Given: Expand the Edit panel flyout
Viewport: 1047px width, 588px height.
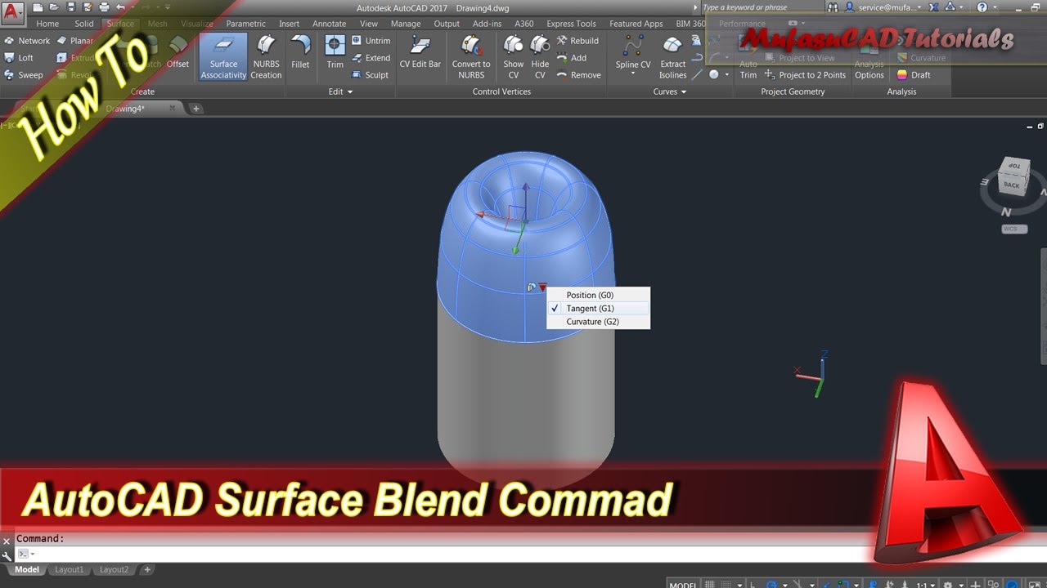Looking at the screenshot, I should pyautogui.click(x=340, y=91).
